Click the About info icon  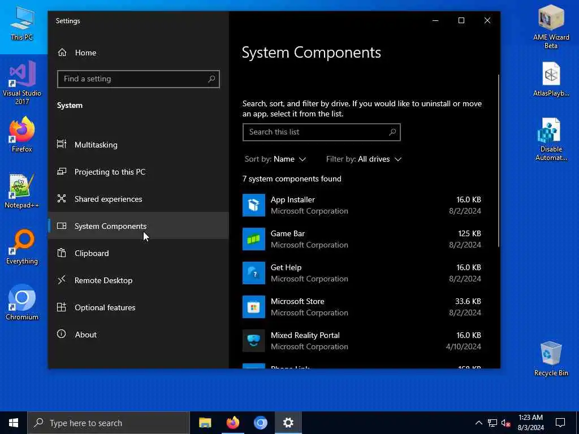62,334
